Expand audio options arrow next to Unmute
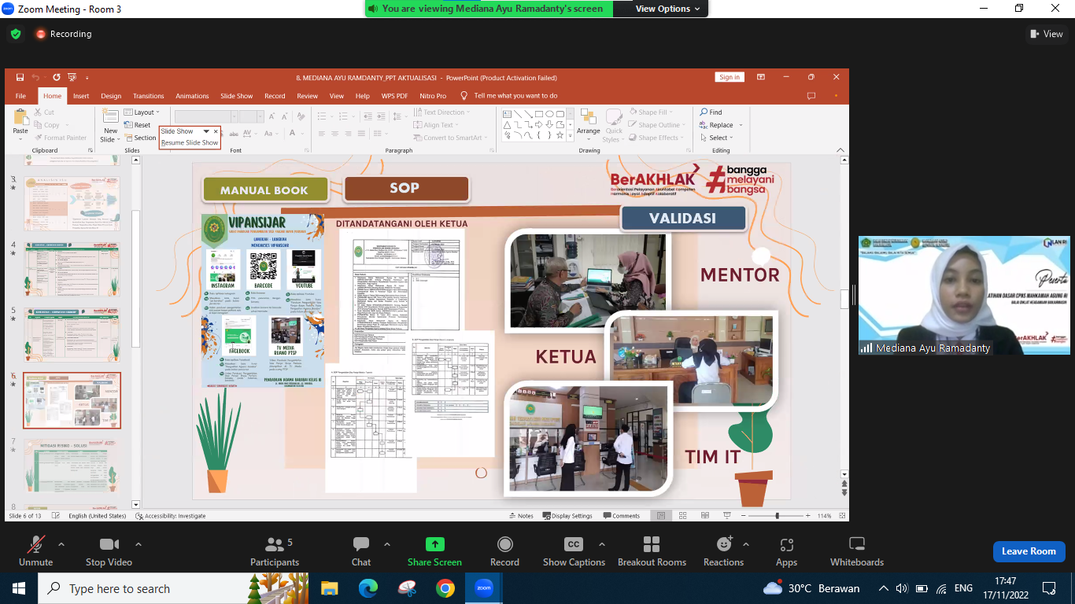Viewport: 1075px width, 604px height. pos(61,544)
